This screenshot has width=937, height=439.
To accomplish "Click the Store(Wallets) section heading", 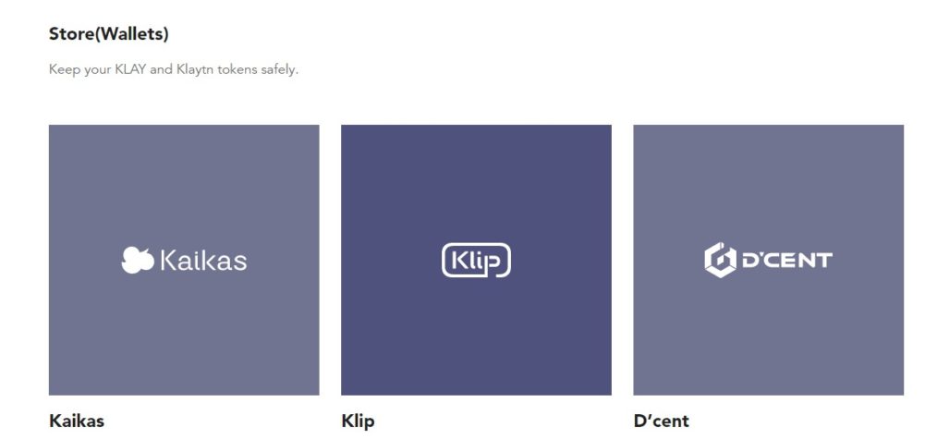I will (109, 34).
